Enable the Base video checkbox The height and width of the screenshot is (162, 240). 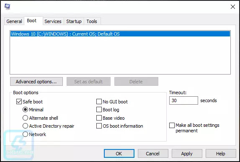(x=99, y=118)
